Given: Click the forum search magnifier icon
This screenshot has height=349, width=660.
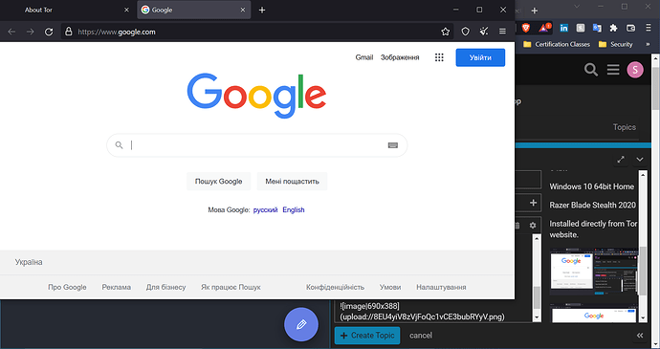Looking at the screenshot, I should coord(591,70).
